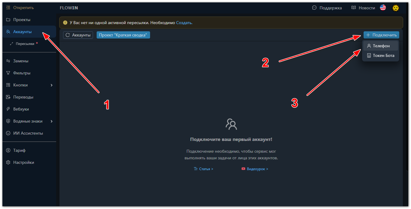Screen dimensions: 411x209
Task: Click the Кнопки grid icon
Action: [8, 85]
